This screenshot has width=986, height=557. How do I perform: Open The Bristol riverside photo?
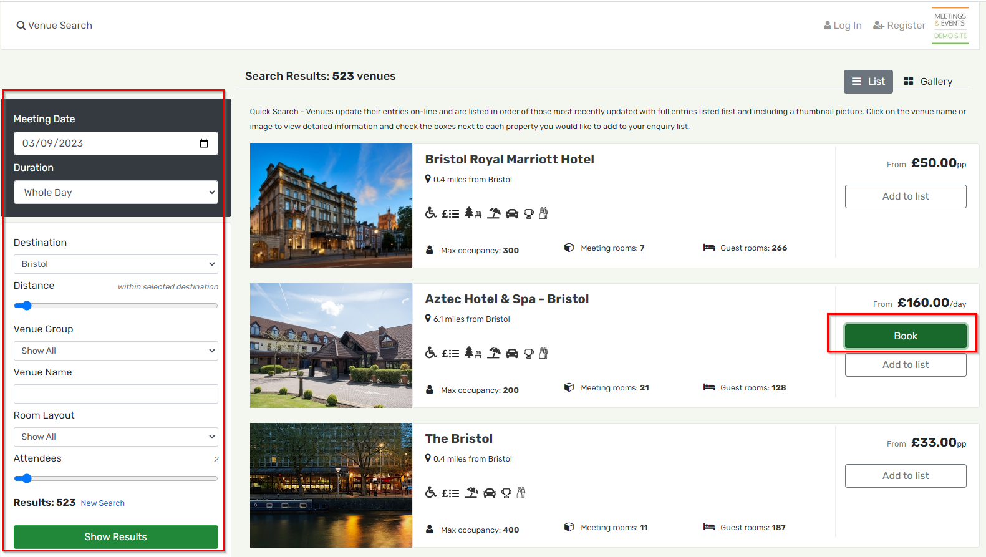pyautogui.click(x=331, y=485)
